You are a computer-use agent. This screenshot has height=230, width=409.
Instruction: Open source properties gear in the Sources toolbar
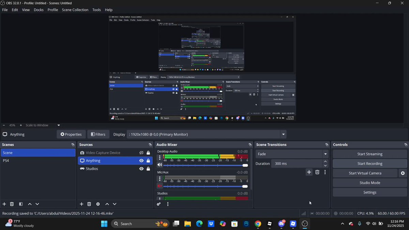(x=98, y=204)
